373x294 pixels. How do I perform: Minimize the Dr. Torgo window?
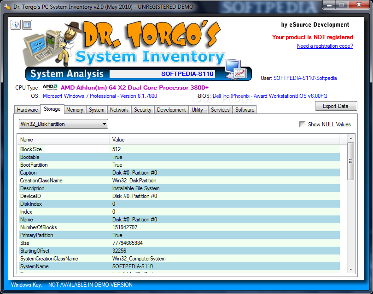[329, 5]
